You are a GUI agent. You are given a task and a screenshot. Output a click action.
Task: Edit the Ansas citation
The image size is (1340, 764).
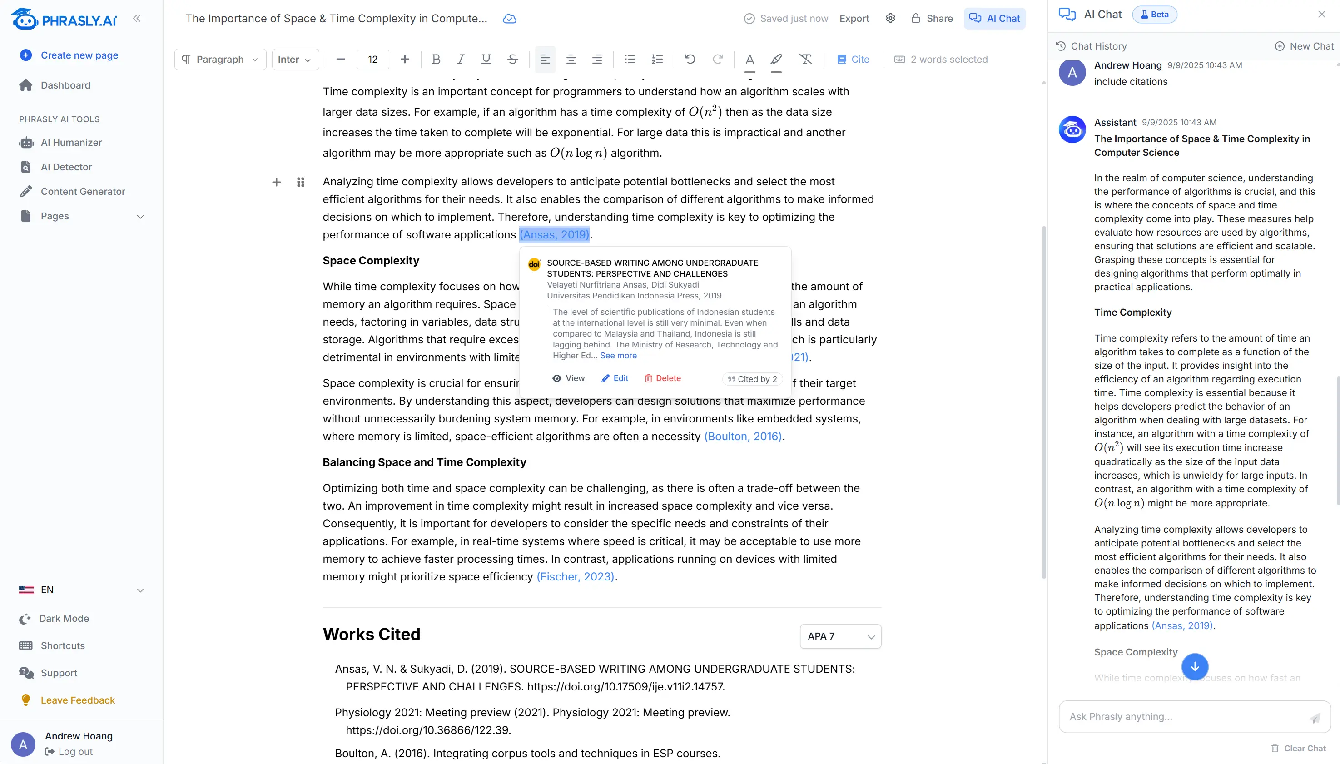click(615, 378)
